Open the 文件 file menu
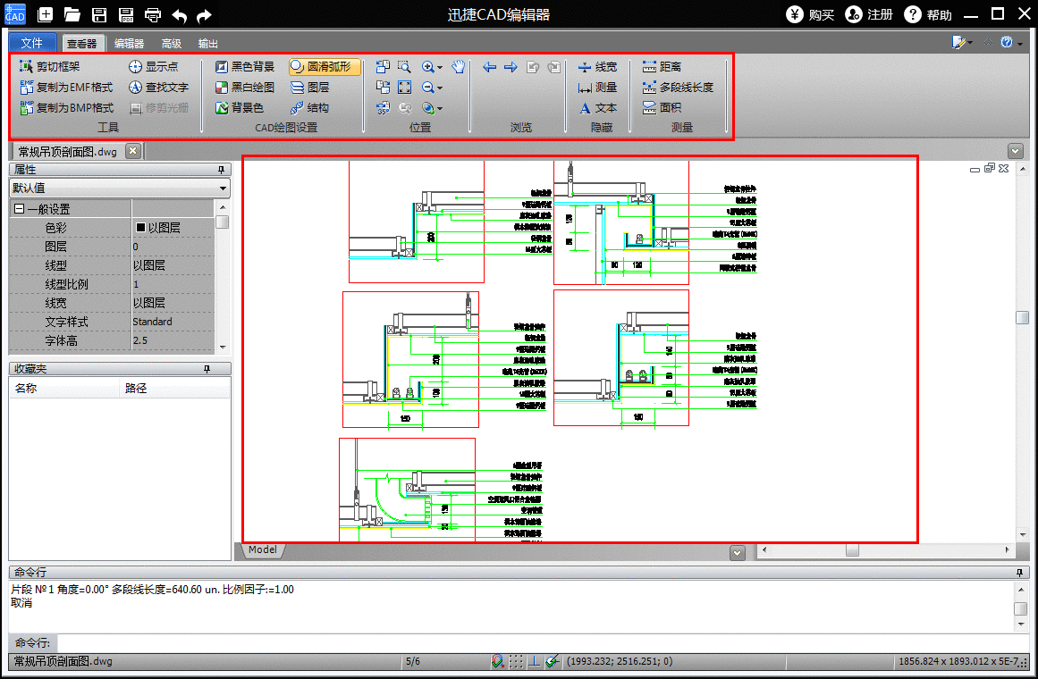The height and width of the screenshot is (679, 1038). [32, 43]
